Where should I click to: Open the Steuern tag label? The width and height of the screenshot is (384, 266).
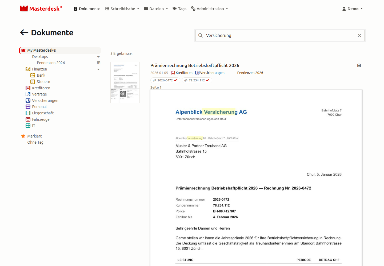(43, 82)
